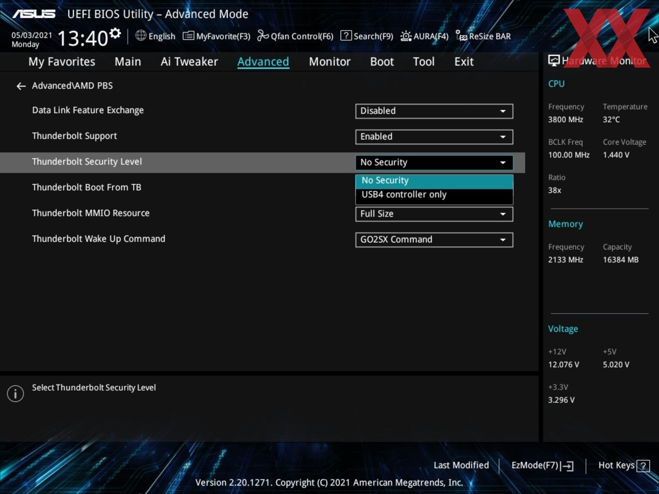
Task: Click the help text Select Thunderbolt Security Level
Action: pos(94,387)
